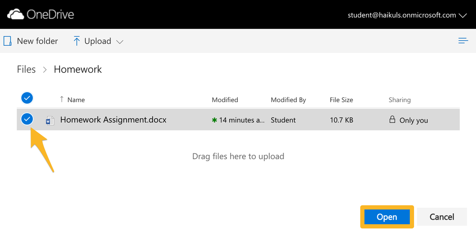
Task: Uncheck the Homework Assignment.docx checkbox
Action: (x=27, y=119)
